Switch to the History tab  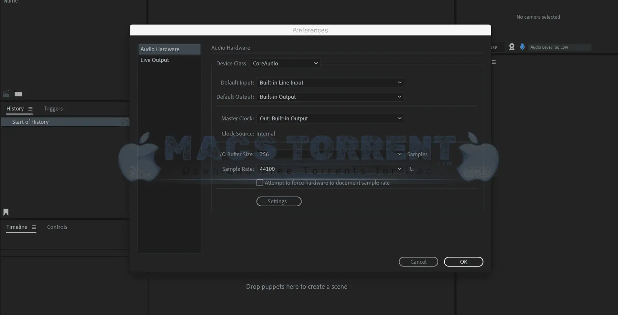point(15,109)
